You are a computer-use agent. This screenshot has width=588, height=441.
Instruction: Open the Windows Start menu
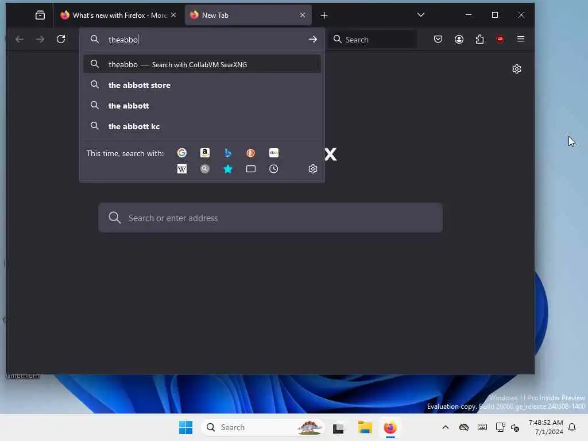click(x=185, y=427)
